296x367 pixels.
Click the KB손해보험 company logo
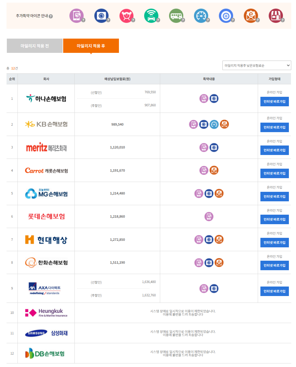point(46,124)
